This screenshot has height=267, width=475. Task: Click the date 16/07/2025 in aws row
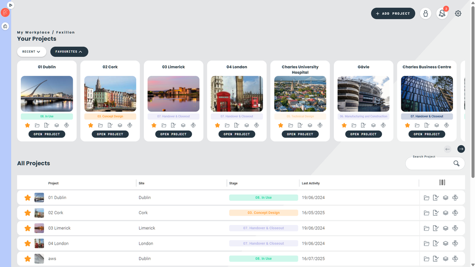pos(313,259)
